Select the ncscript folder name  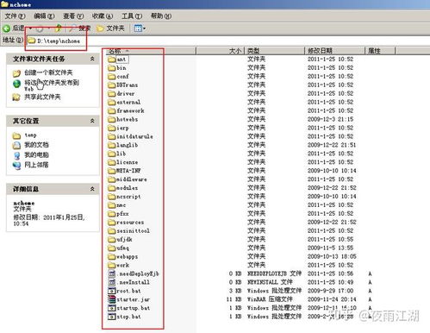point(128,197)
